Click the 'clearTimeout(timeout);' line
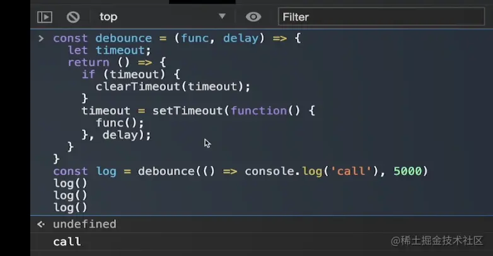The width and height of the screenshot is (493, 256). pos(173,86)
